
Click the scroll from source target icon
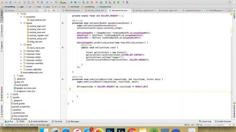[x=45, y=11]
